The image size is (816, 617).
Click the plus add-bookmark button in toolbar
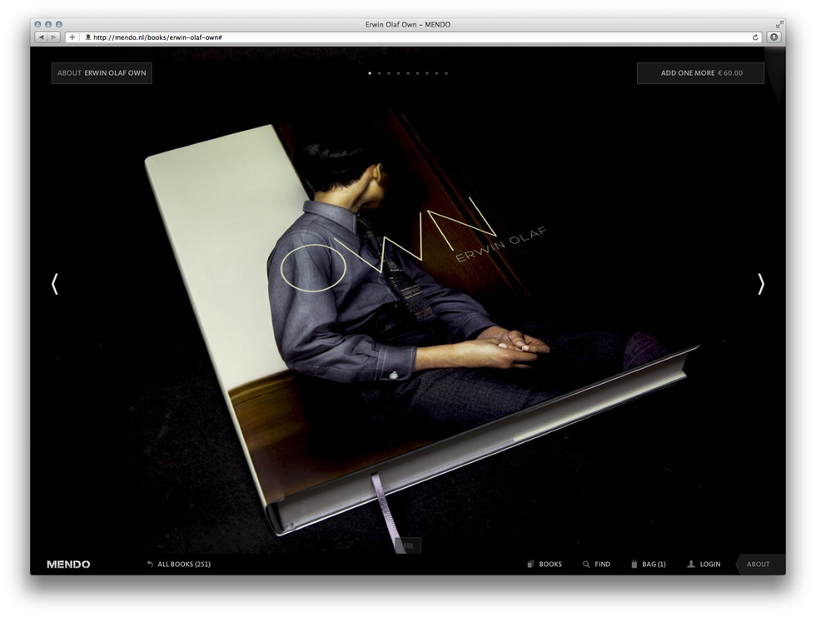coord(72,37)
